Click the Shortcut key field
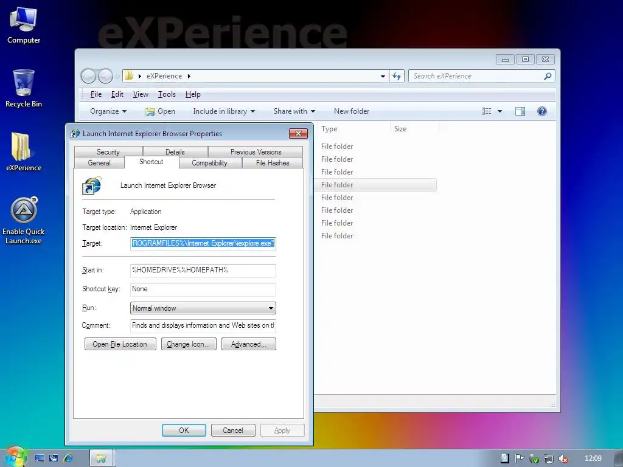This screenshot has width=623, height=467. pyautogui.click(x=203, y=289)
